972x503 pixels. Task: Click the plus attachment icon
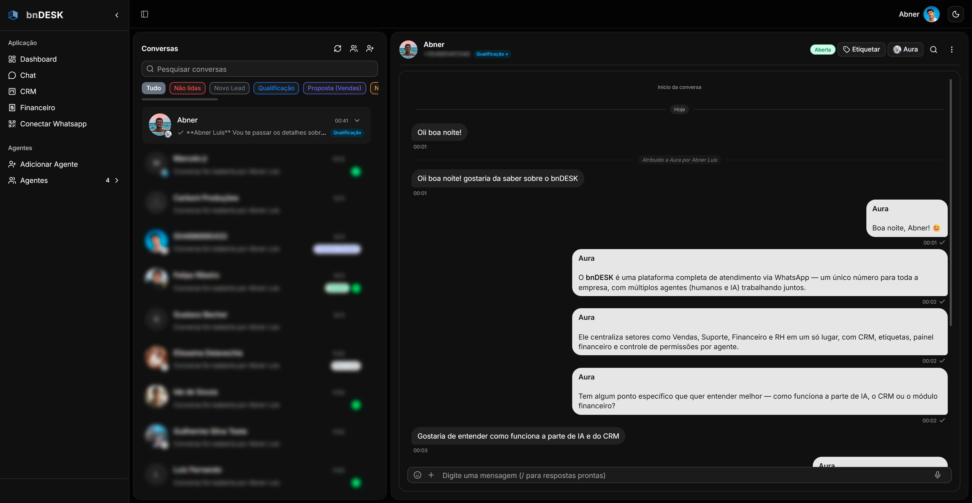coord(431,475)
